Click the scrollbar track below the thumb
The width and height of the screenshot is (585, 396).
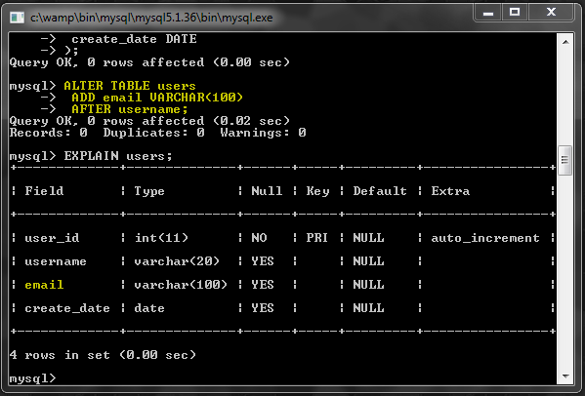click(565, 272)
